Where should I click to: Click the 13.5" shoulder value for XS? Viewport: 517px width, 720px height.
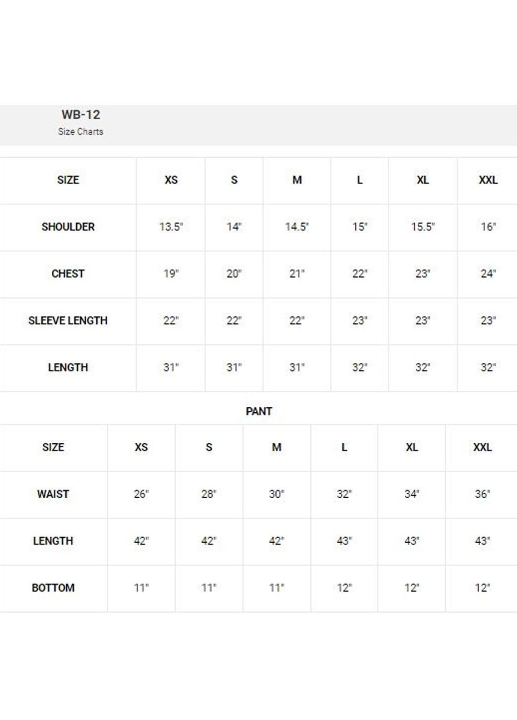(171, 227)
